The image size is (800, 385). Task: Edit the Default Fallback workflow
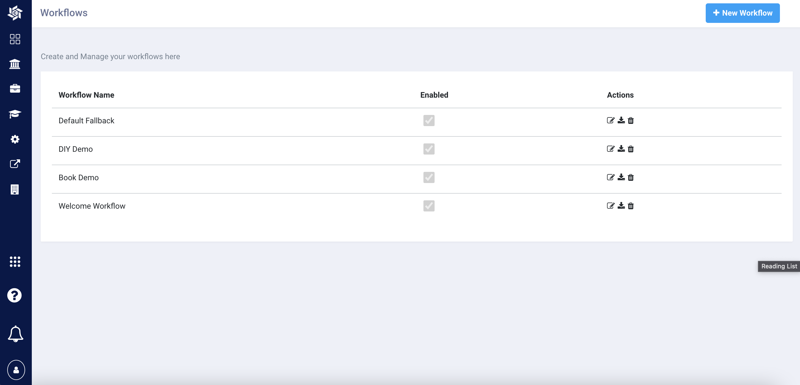[x=610, y=121]
